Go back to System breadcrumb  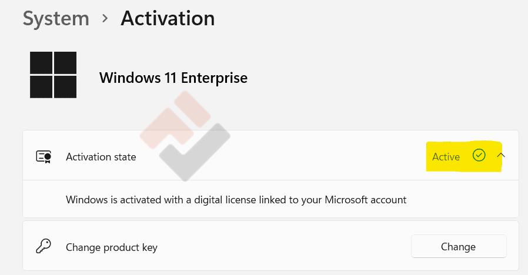click(56, 19)
